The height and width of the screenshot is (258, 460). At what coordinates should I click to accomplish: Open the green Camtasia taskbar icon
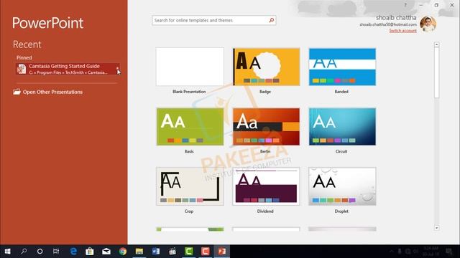click(x=189, y=252)
